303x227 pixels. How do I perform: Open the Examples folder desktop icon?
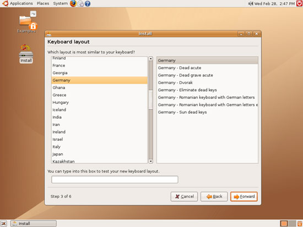point(26,22)
